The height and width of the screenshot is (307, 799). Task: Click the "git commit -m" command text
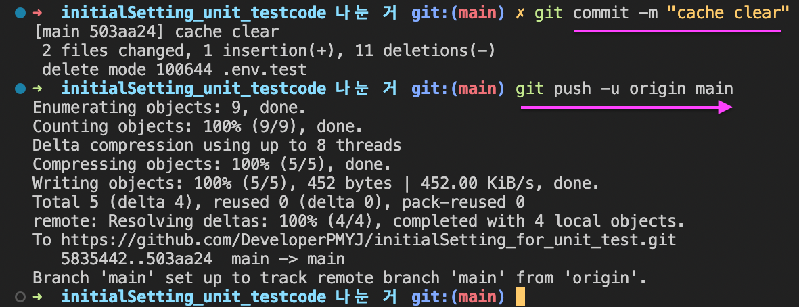596,13
